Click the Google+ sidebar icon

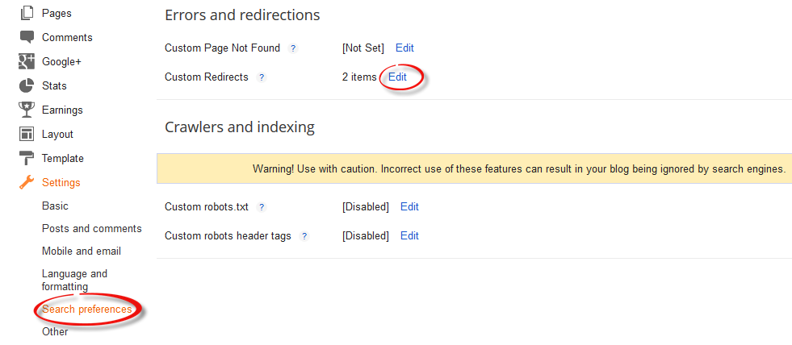click(x=27, y=61)
